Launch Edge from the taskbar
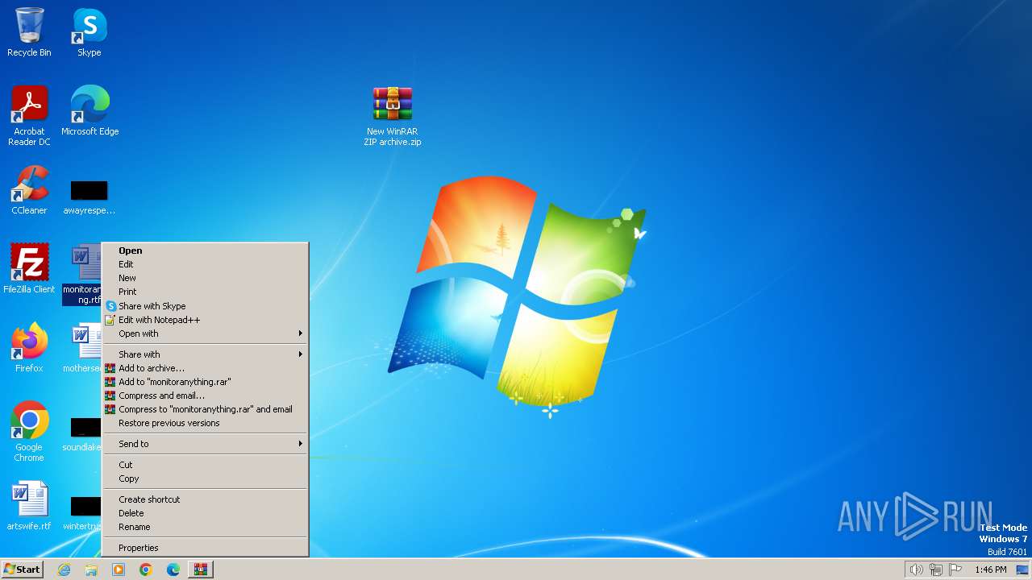Screen dimensions: 1032x580 (x=173, y=570)
